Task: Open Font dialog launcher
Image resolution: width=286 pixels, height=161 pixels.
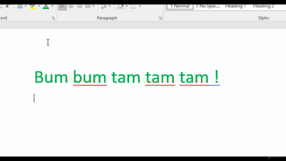Action: [53, 18]
